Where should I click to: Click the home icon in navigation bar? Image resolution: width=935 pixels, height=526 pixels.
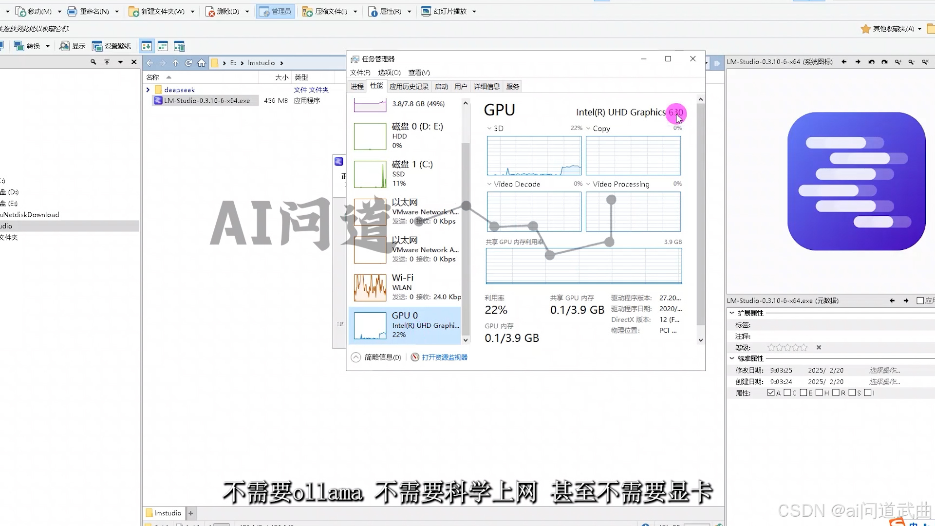[x=202, y=63]
